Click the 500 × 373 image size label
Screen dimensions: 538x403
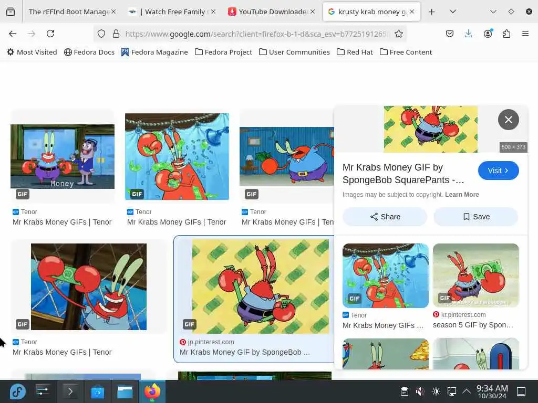coord(513,147)
